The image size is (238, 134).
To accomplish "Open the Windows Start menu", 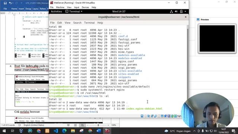I will coord(4,131).
